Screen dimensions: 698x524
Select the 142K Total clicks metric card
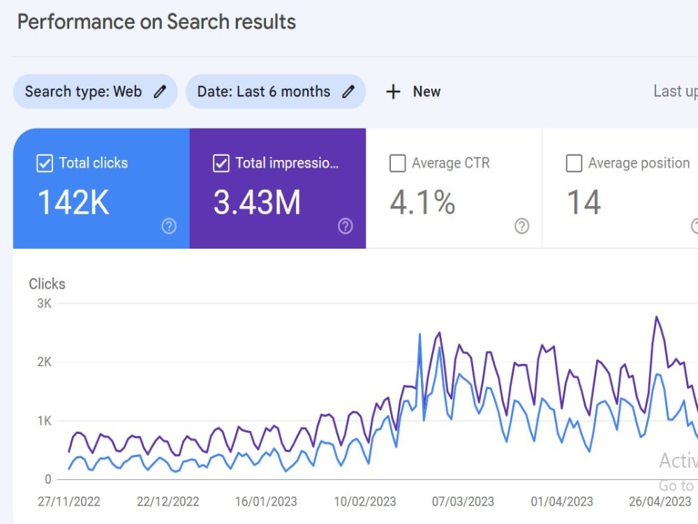pos(101,189)
